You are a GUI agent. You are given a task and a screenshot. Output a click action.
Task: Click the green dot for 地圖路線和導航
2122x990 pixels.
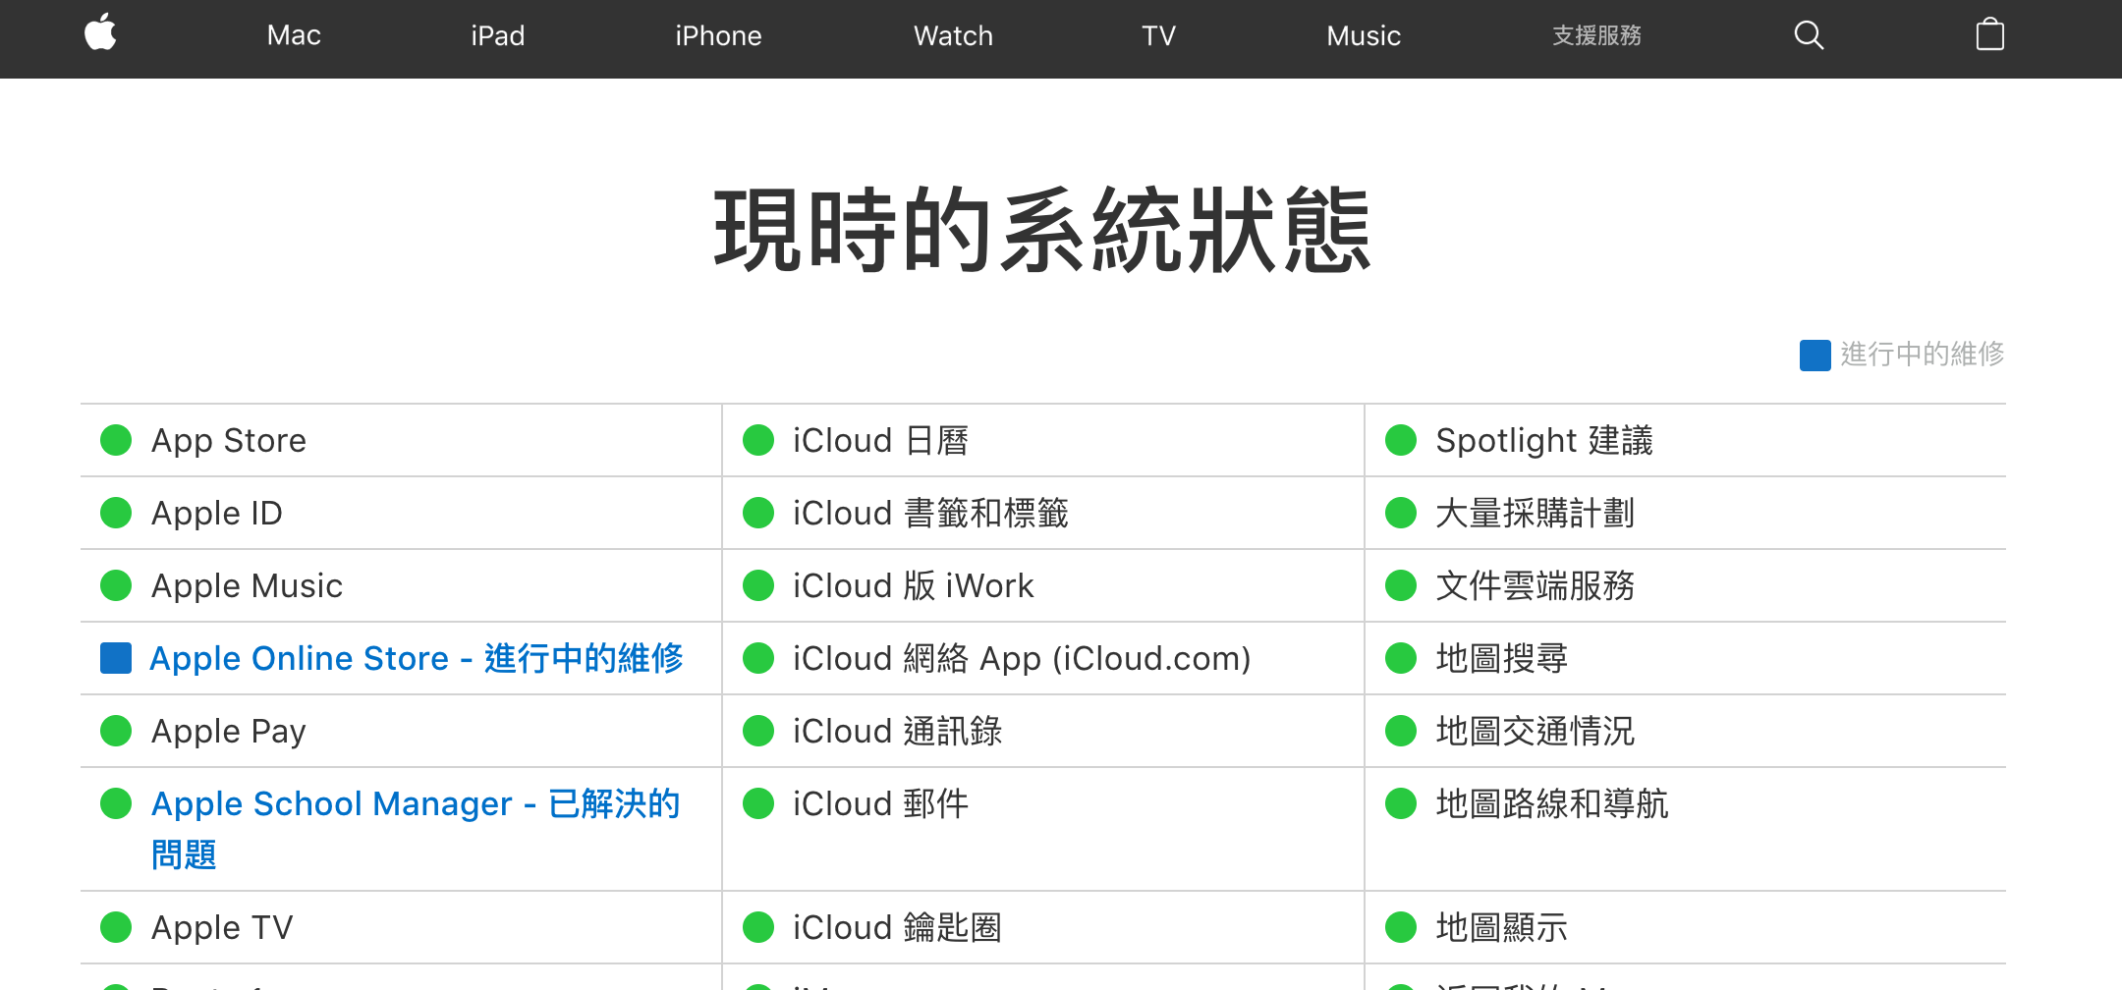[x=1401, y=803]
